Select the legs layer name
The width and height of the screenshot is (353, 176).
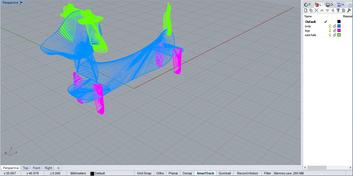(x=307, y=31)
